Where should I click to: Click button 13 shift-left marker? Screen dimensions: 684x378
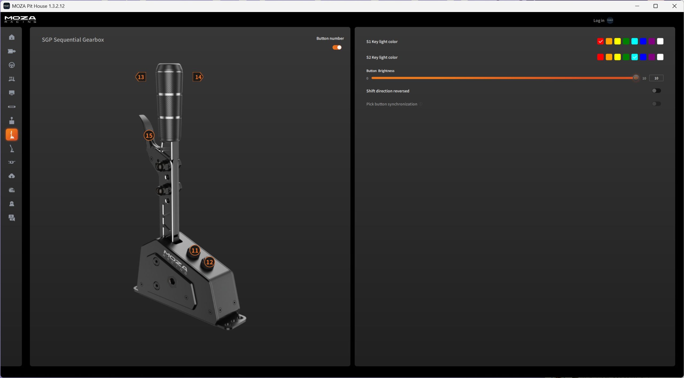click(x=141, y=77)
